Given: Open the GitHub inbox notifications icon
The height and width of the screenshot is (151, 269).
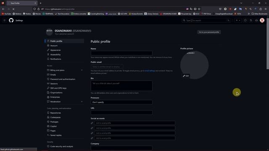Looking at the screenshot, I should [x=256, y=21].
